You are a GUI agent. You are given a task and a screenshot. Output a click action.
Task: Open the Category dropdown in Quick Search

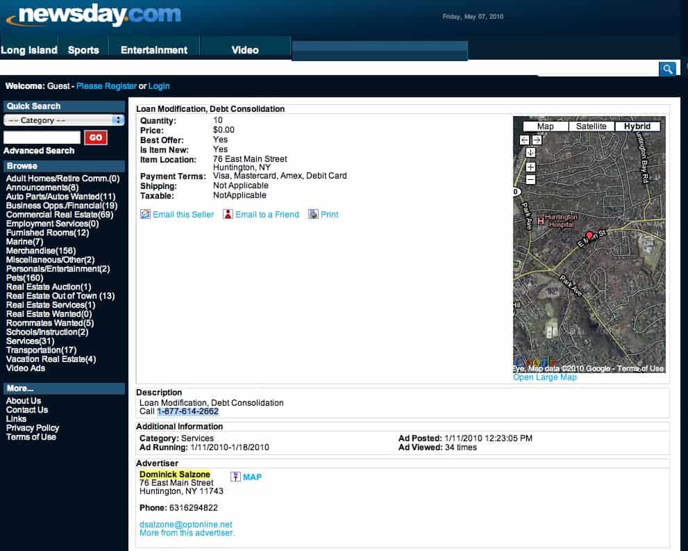[x=64, y=120]
